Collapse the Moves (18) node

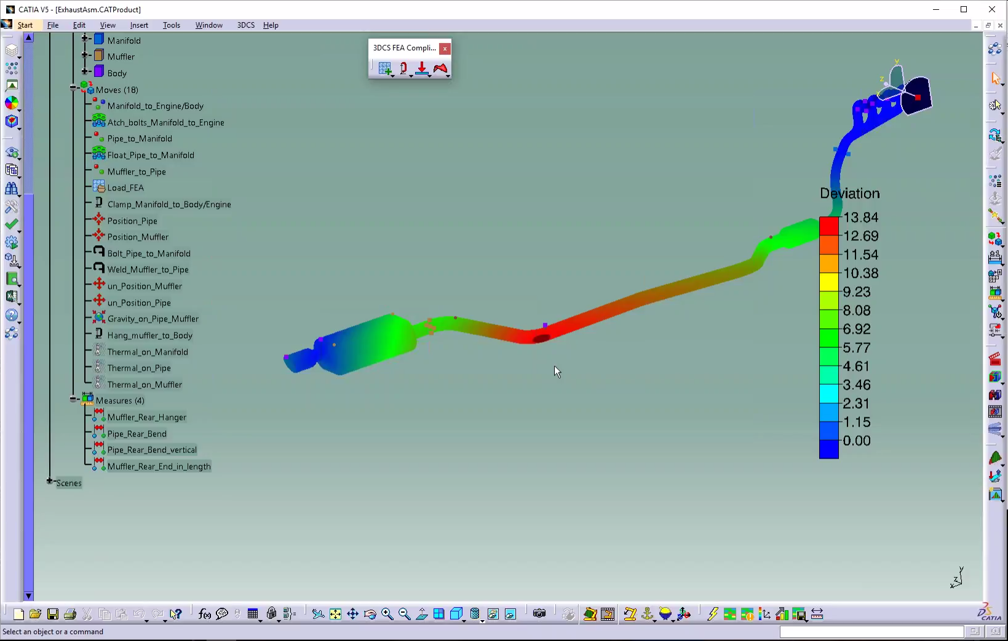(x=73, y=88)
